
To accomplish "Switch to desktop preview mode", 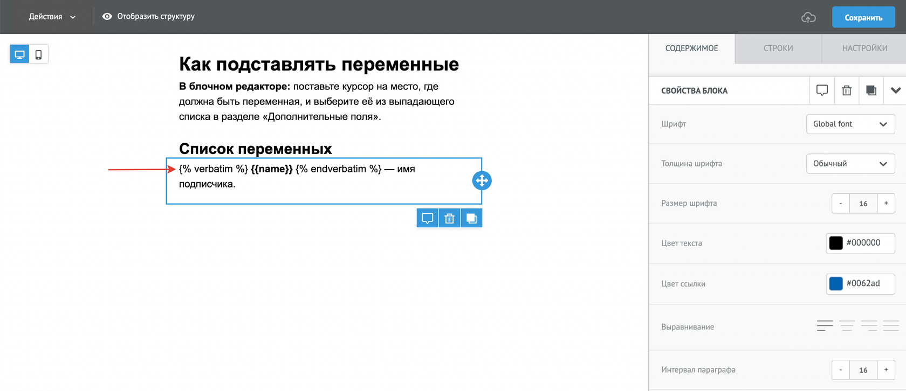I will [20, 54].
